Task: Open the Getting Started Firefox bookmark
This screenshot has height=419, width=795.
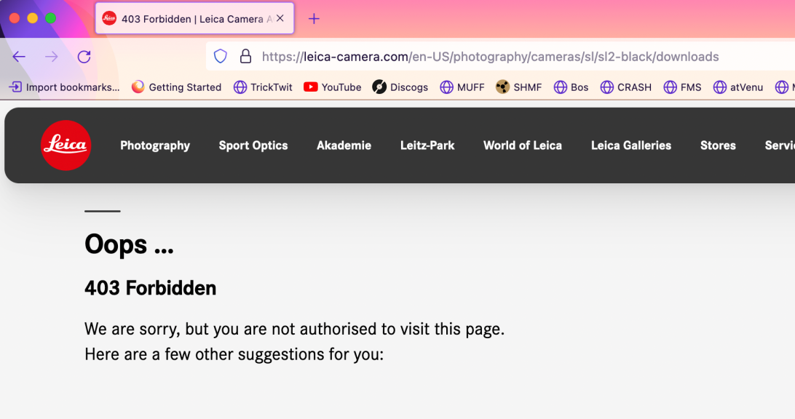Action: coord(176,87)
